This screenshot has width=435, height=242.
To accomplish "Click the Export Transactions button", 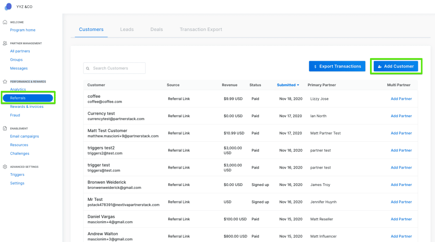I will point(337,66).
